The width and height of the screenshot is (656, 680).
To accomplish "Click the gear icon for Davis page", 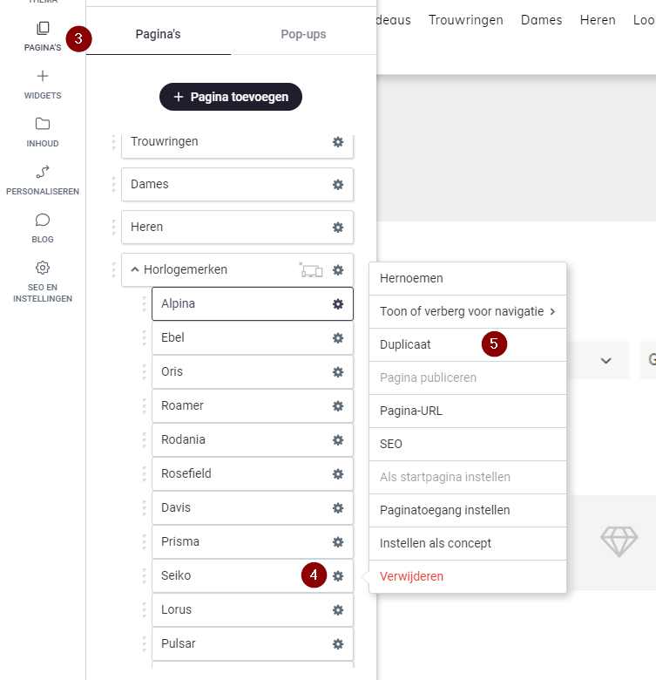I will pyautogui.click(x=338, y=508).
